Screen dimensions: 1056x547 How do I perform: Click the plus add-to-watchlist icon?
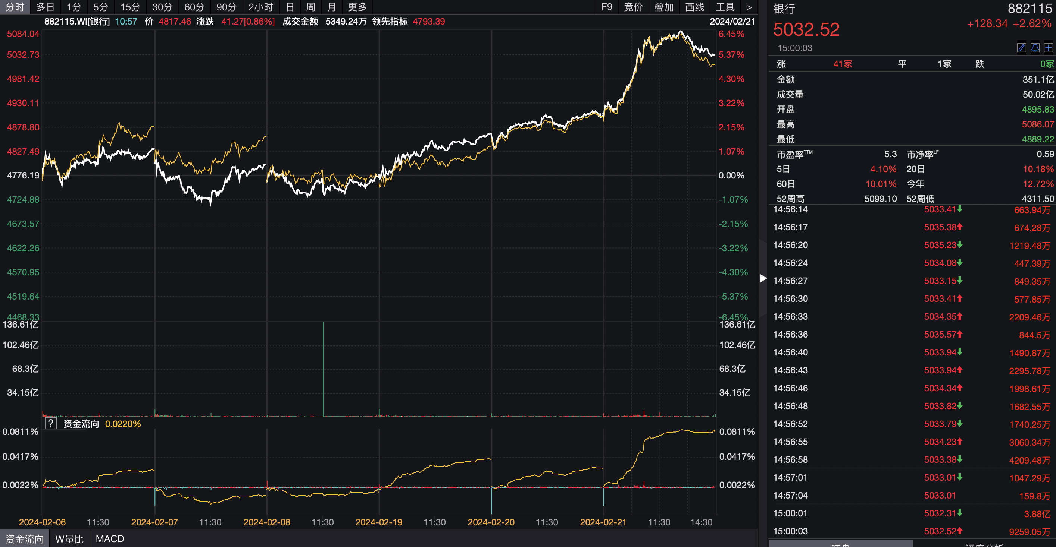point(1048,48)
